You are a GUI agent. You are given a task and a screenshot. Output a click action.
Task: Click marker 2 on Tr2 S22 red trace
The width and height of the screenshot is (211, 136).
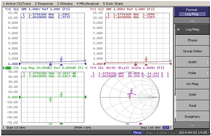point(146,59)
